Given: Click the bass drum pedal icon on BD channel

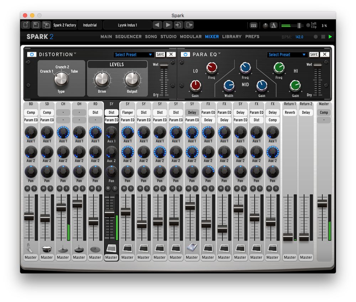Looking at the screenshot, I should [31, 248].
